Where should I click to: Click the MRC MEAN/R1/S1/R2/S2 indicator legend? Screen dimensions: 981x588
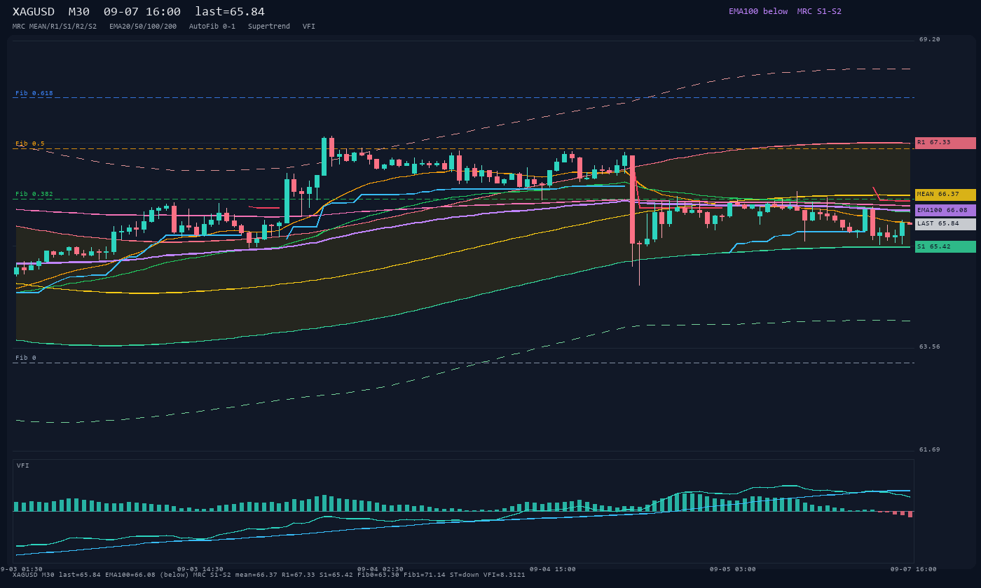55,27
